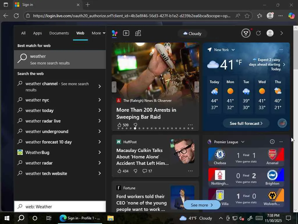Expand the weather underground suggestion arrow

[100, 131]
